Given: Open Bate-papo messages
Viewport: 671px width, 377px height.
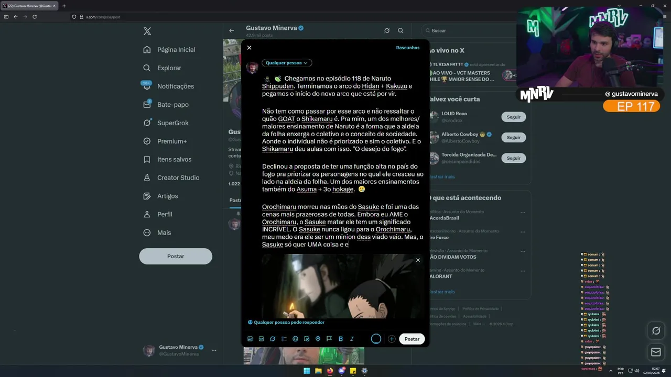Looking at the screenshot, I should (166, 105).
